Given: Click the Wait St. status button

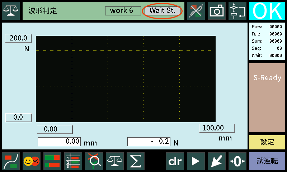Looking at the screenshot, I should (x=163, y=10).
